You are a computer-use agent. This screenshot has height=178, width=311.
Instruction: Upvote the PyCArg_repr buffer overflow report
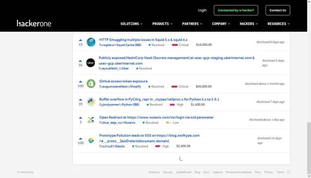coord(81,100)
